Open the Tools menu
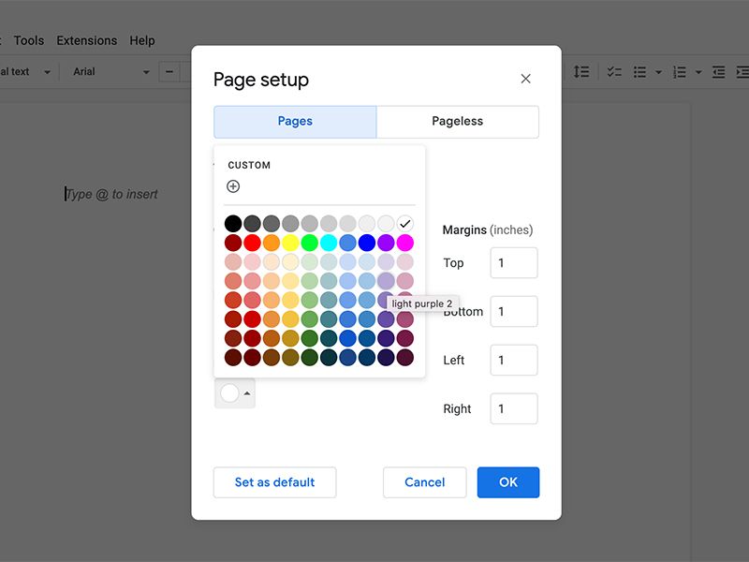Image resolution: width=749 pixels, height=562 pixels. (29, 40)
